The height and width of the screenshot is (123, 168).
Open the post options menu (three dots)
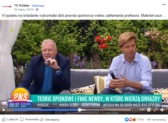[164, 5]
